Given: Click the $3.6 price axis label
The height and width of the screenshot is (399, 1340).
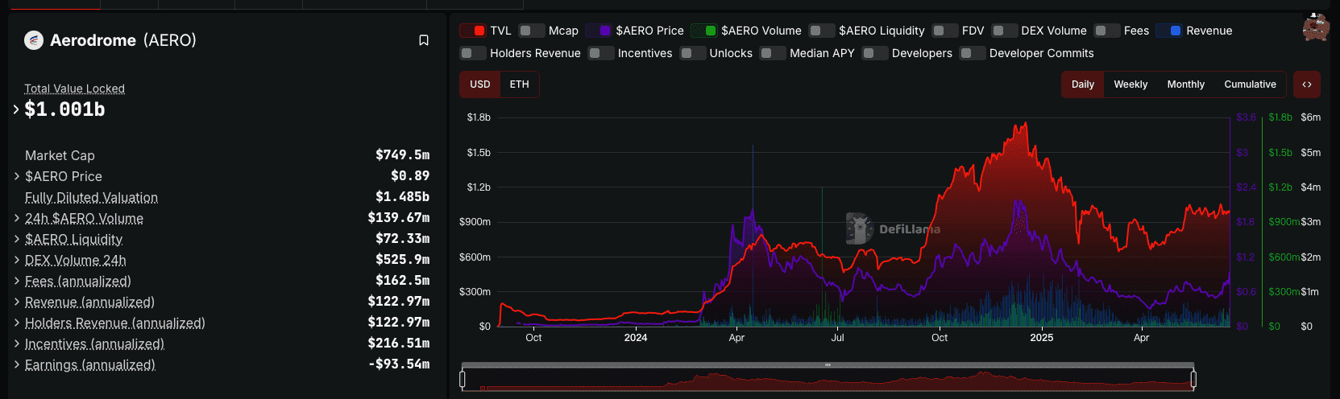Looking at the screenshot, I should click(x=1247, y=117).
